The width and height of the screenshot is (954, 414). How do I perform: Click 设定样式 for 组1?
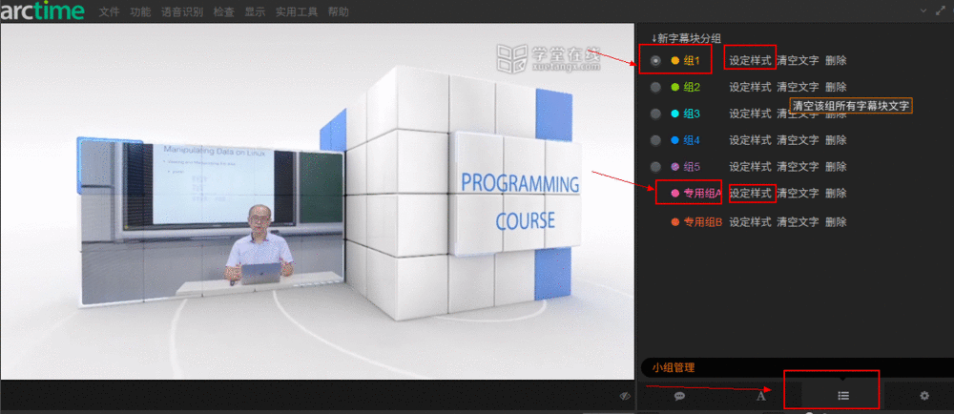click(x=750, y=60)
